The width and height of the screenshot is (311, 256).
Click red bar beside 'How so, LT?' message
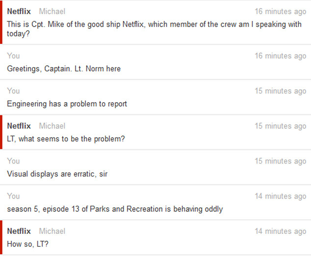pos(1,237)
